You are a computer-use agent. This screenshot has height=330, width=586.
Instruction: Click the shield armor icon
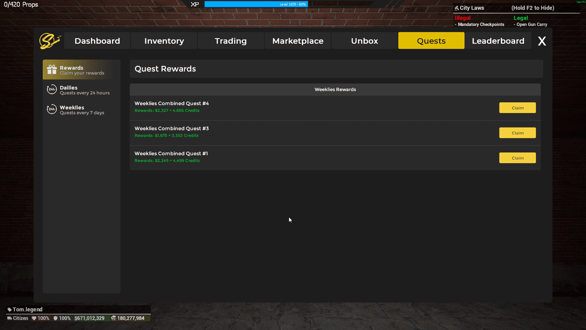(55, 318)
